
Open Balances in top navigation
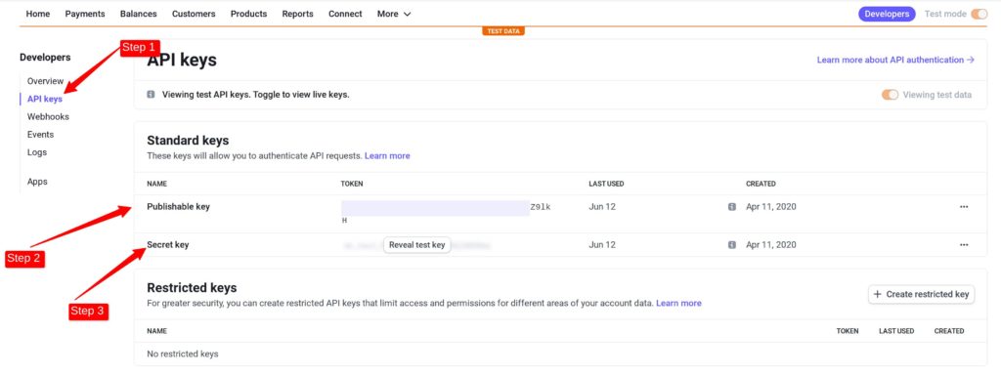[x=138, y=14]
